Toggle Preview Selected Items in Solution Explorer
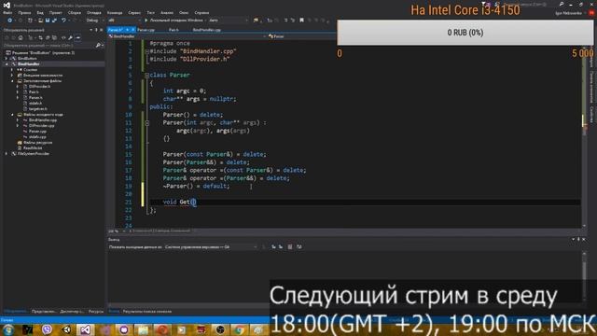This screenshot has height=336, width=597. point(77,37)
